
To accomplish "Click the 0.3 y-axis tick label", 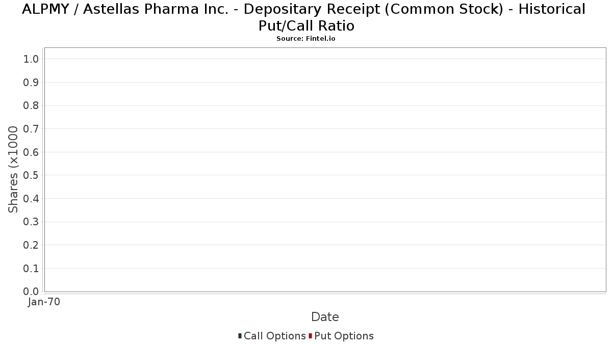I will pyautogui.click(x=31, y=222).
